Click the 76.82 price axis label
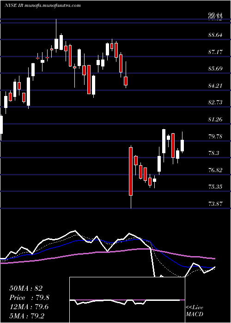The image size is (231, 323). click(x=215, y=170)
